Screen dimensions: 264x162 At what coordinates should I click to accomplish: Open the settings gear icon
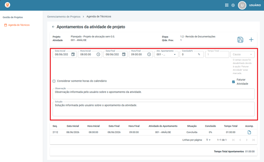tap(233, 5)
